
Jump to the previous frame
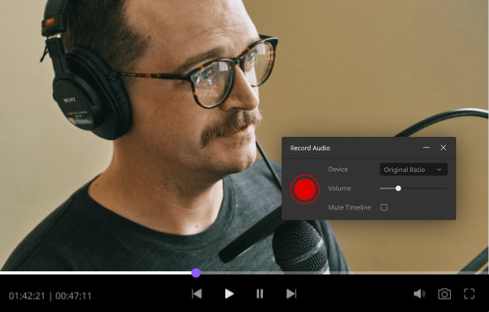pyautogui.click(x=197, y=293)
